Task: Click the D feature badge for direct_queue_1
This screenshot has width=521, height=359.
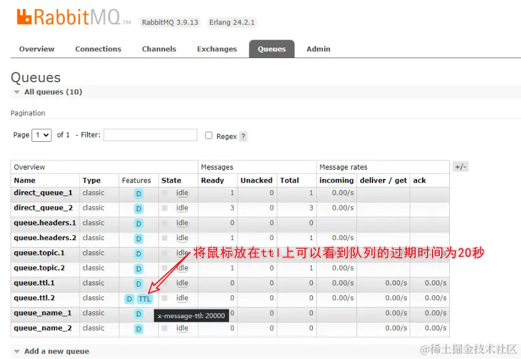Action: [x=139, y=194]
